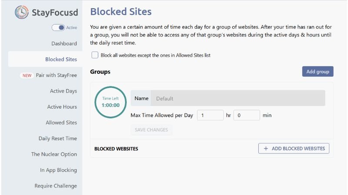Click the Add group button
Screen dimensions: 348x195
point(318,71)
